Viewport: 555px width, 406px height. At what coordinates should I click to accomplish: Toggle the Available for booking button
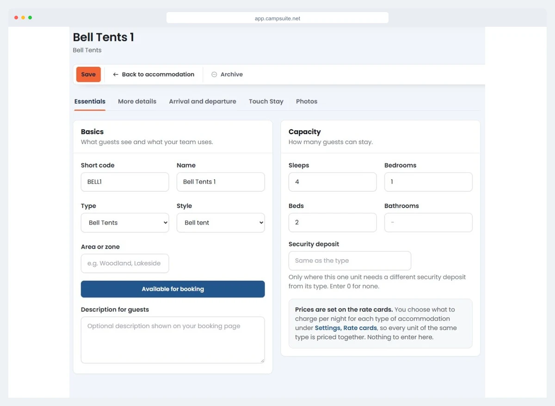(173, 289)
